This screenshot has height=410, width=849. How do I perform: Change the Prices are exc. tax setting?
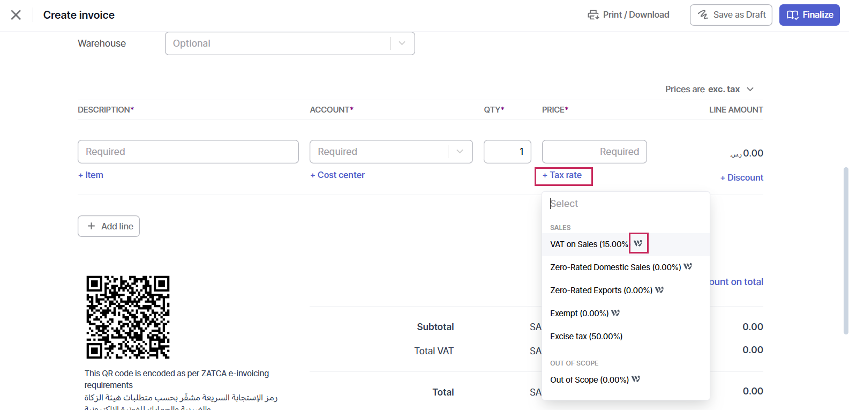(710, 89)
